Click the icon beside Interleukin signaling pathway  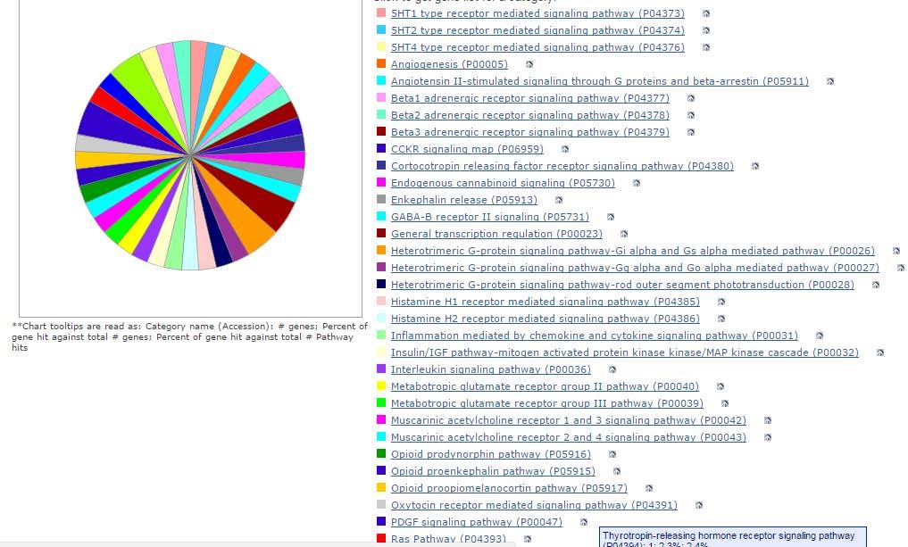(612, 369)
